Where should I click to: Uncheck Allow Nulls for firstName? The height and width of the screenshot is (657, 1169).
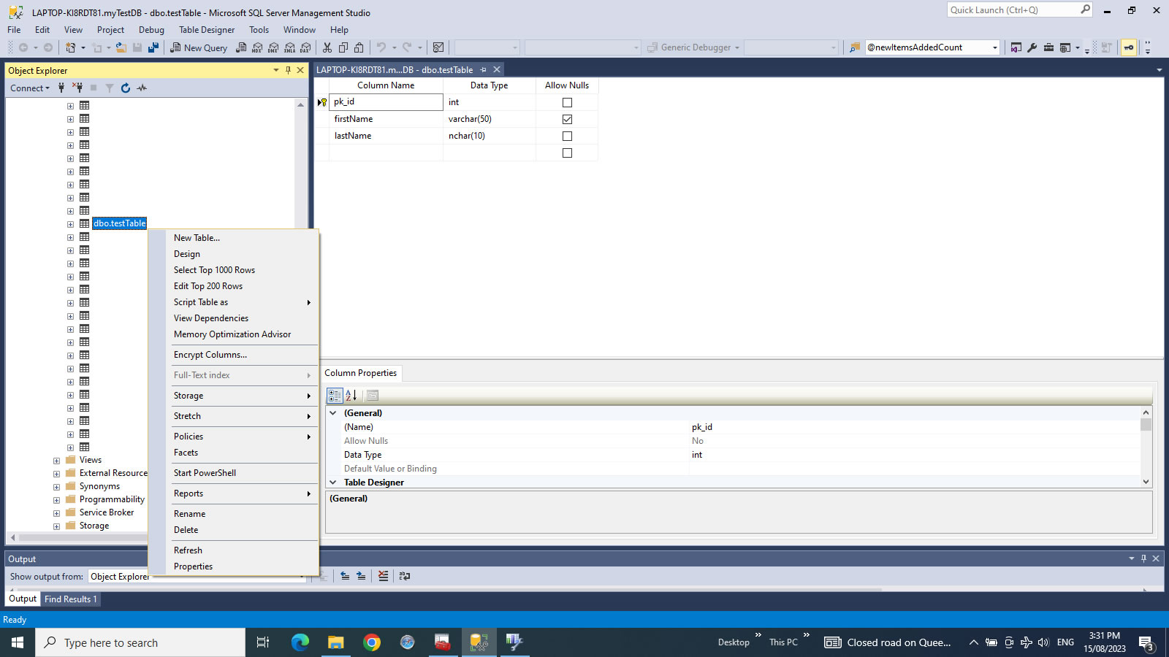567,119
